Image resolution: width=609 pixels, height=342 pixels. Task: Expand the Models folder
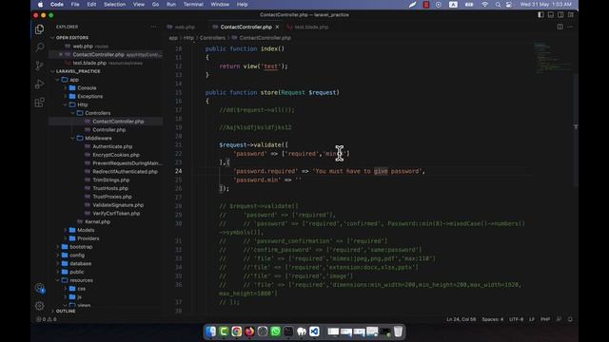pyautogui.click(x=86, y=230)
